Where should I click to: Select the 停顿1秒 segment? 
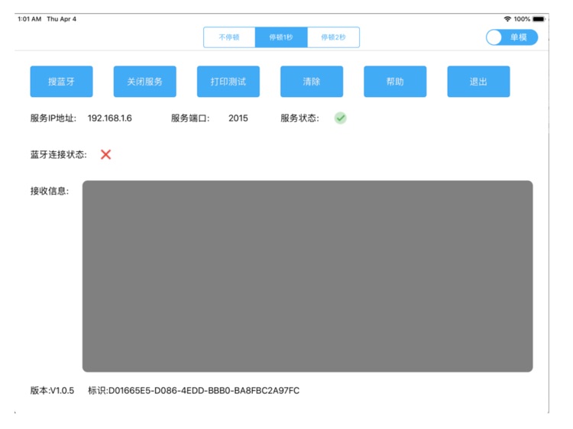pos(281,37)
